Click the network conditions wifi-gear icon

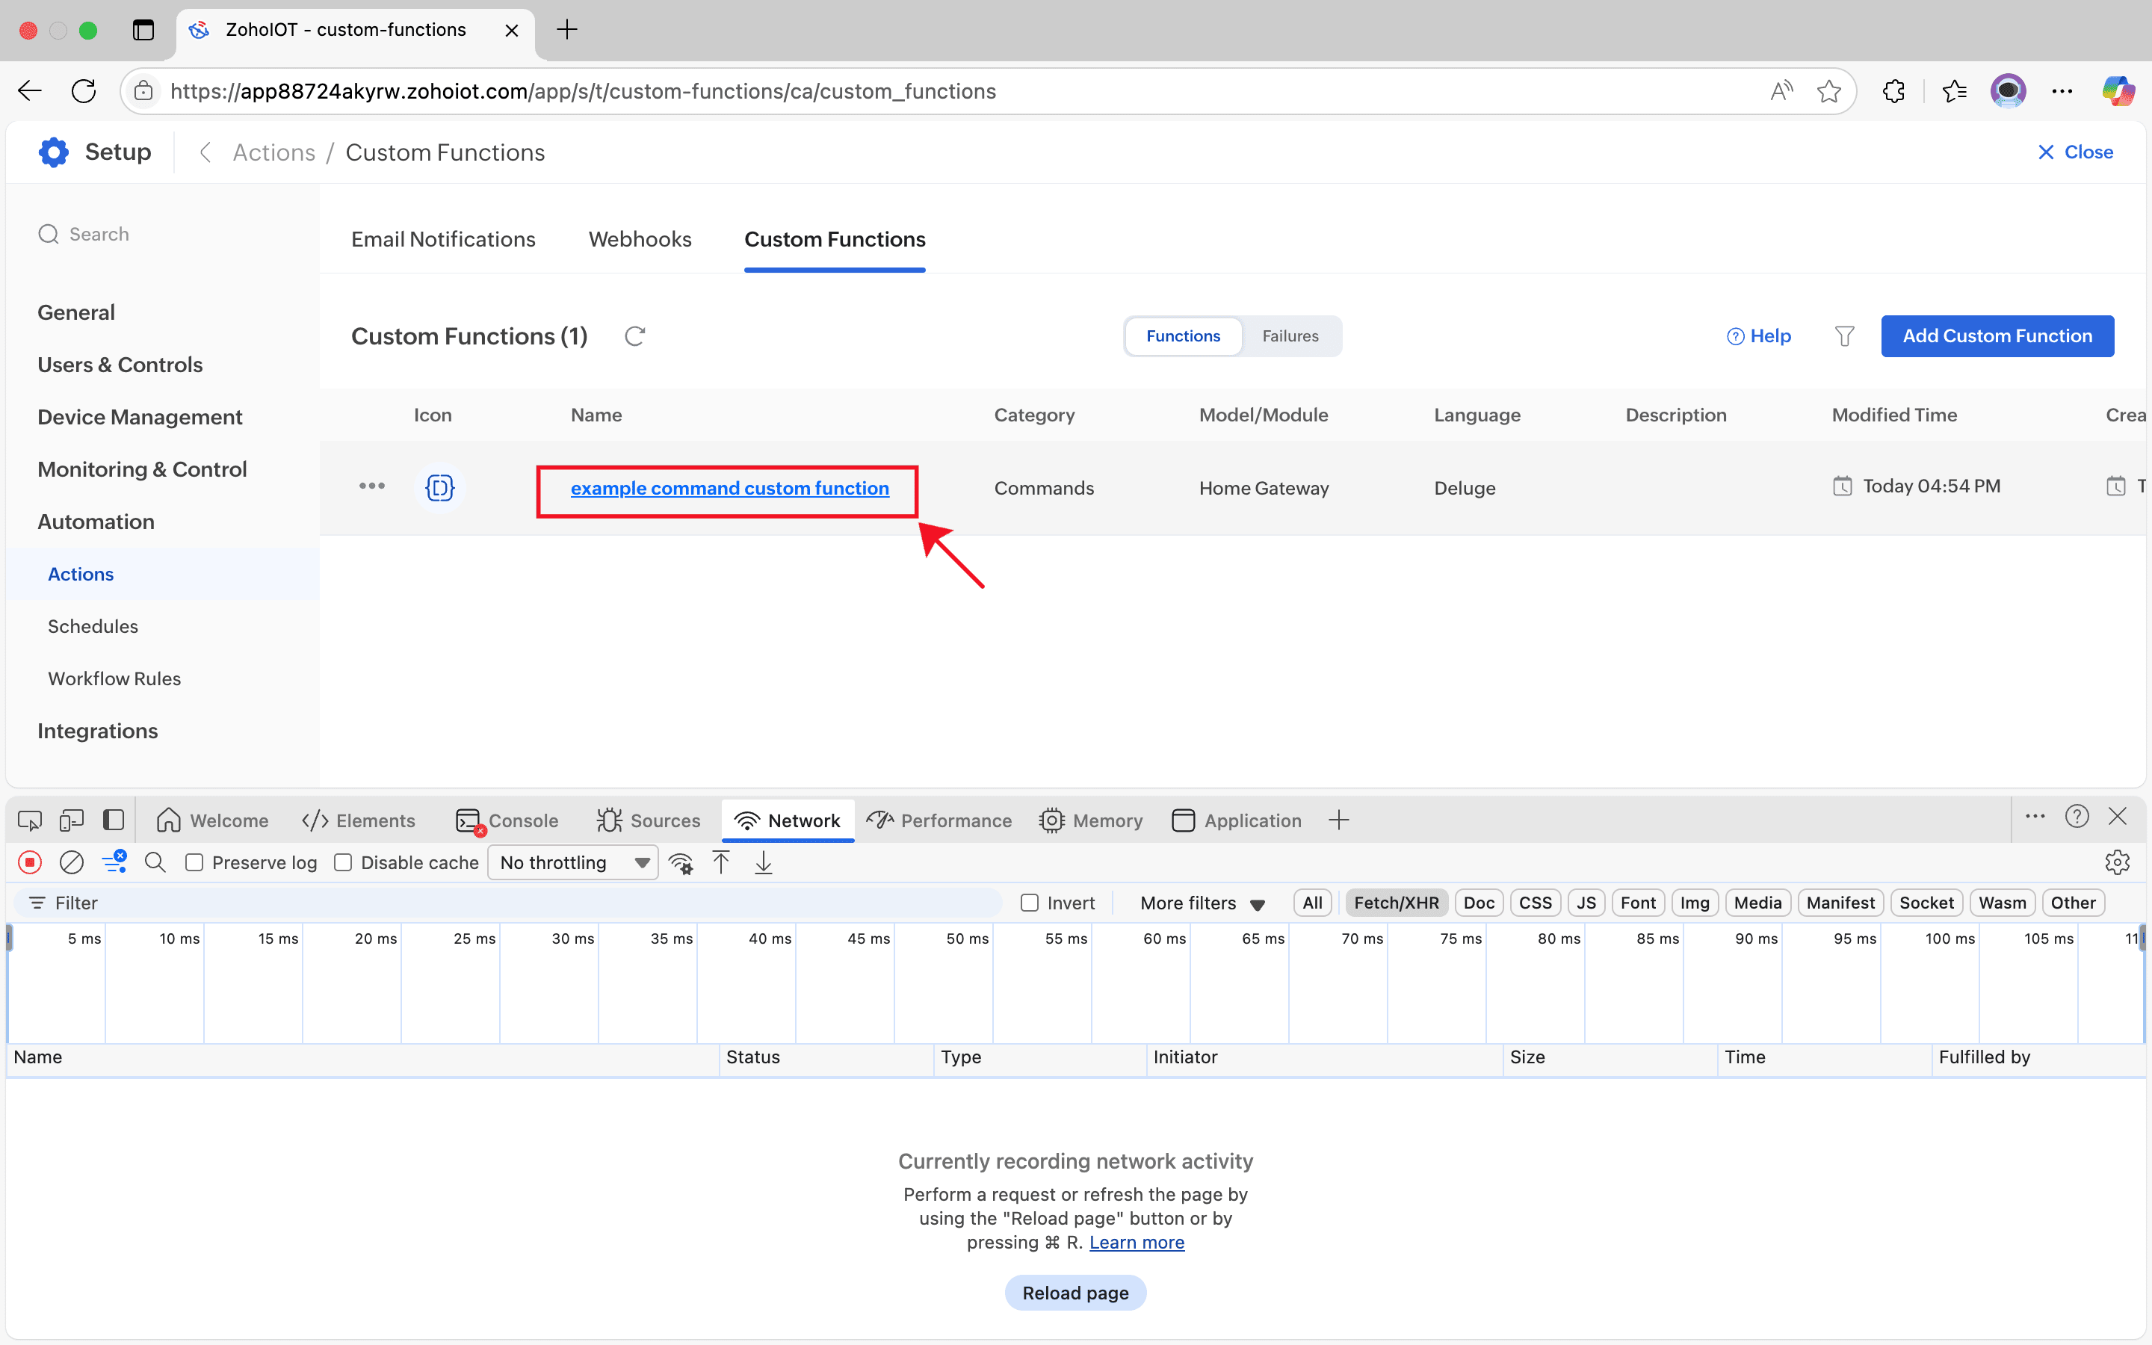[x=681, y=863]
